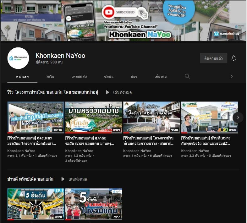Click channel name under สินธารา video

click(x=137, y=151)
